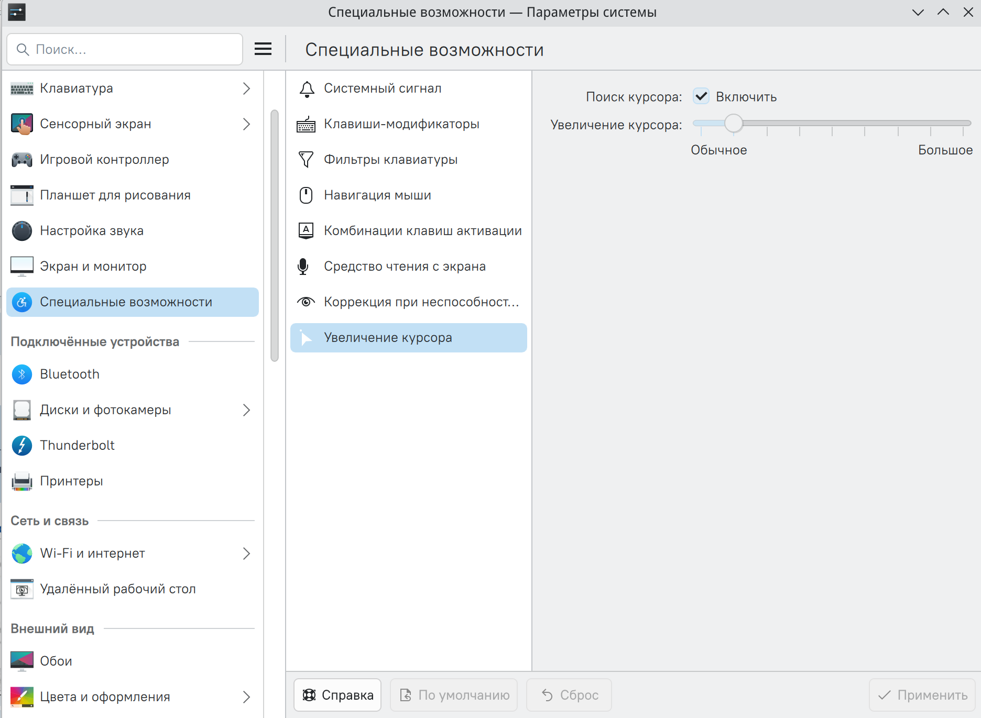Click the game controller icon
Viewport: 981px width, 718px height.
pyautogui.click(x=22, y=160)
